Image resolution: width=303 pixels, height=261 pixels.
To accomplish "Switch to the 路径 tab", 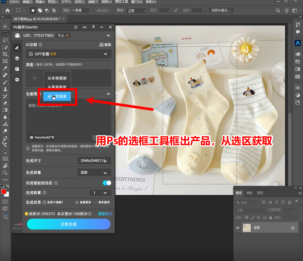I will pyautogui.click(x=260, y=193).
